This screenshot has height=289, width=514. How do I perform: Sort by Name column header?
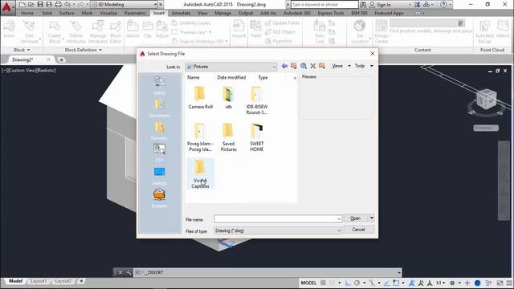tap(194, 77)
